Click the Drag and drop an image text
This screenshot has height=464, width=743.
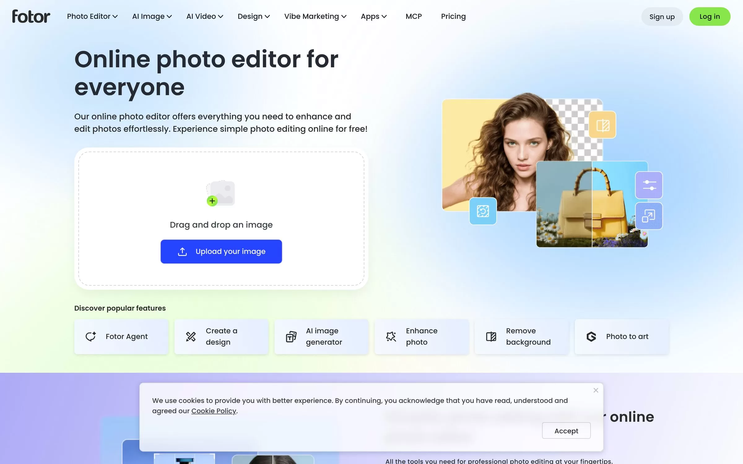[x=221, y=225]
